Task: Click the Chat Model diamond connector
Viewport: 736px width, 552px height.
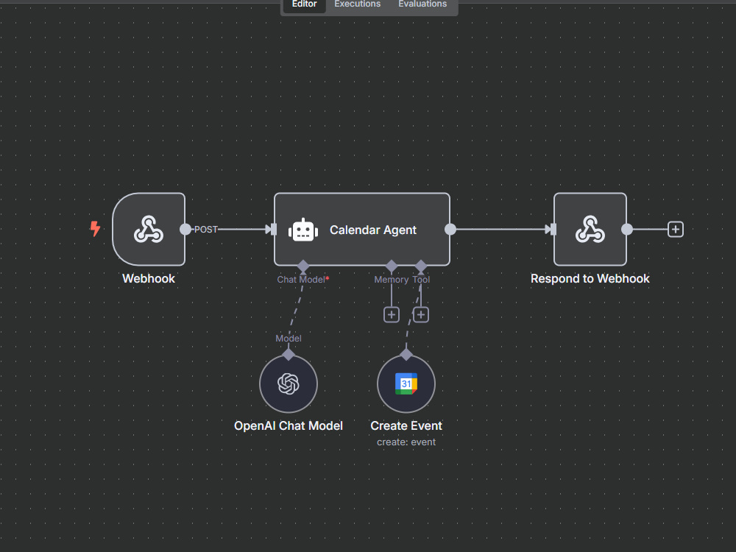Action: point(303,266)
